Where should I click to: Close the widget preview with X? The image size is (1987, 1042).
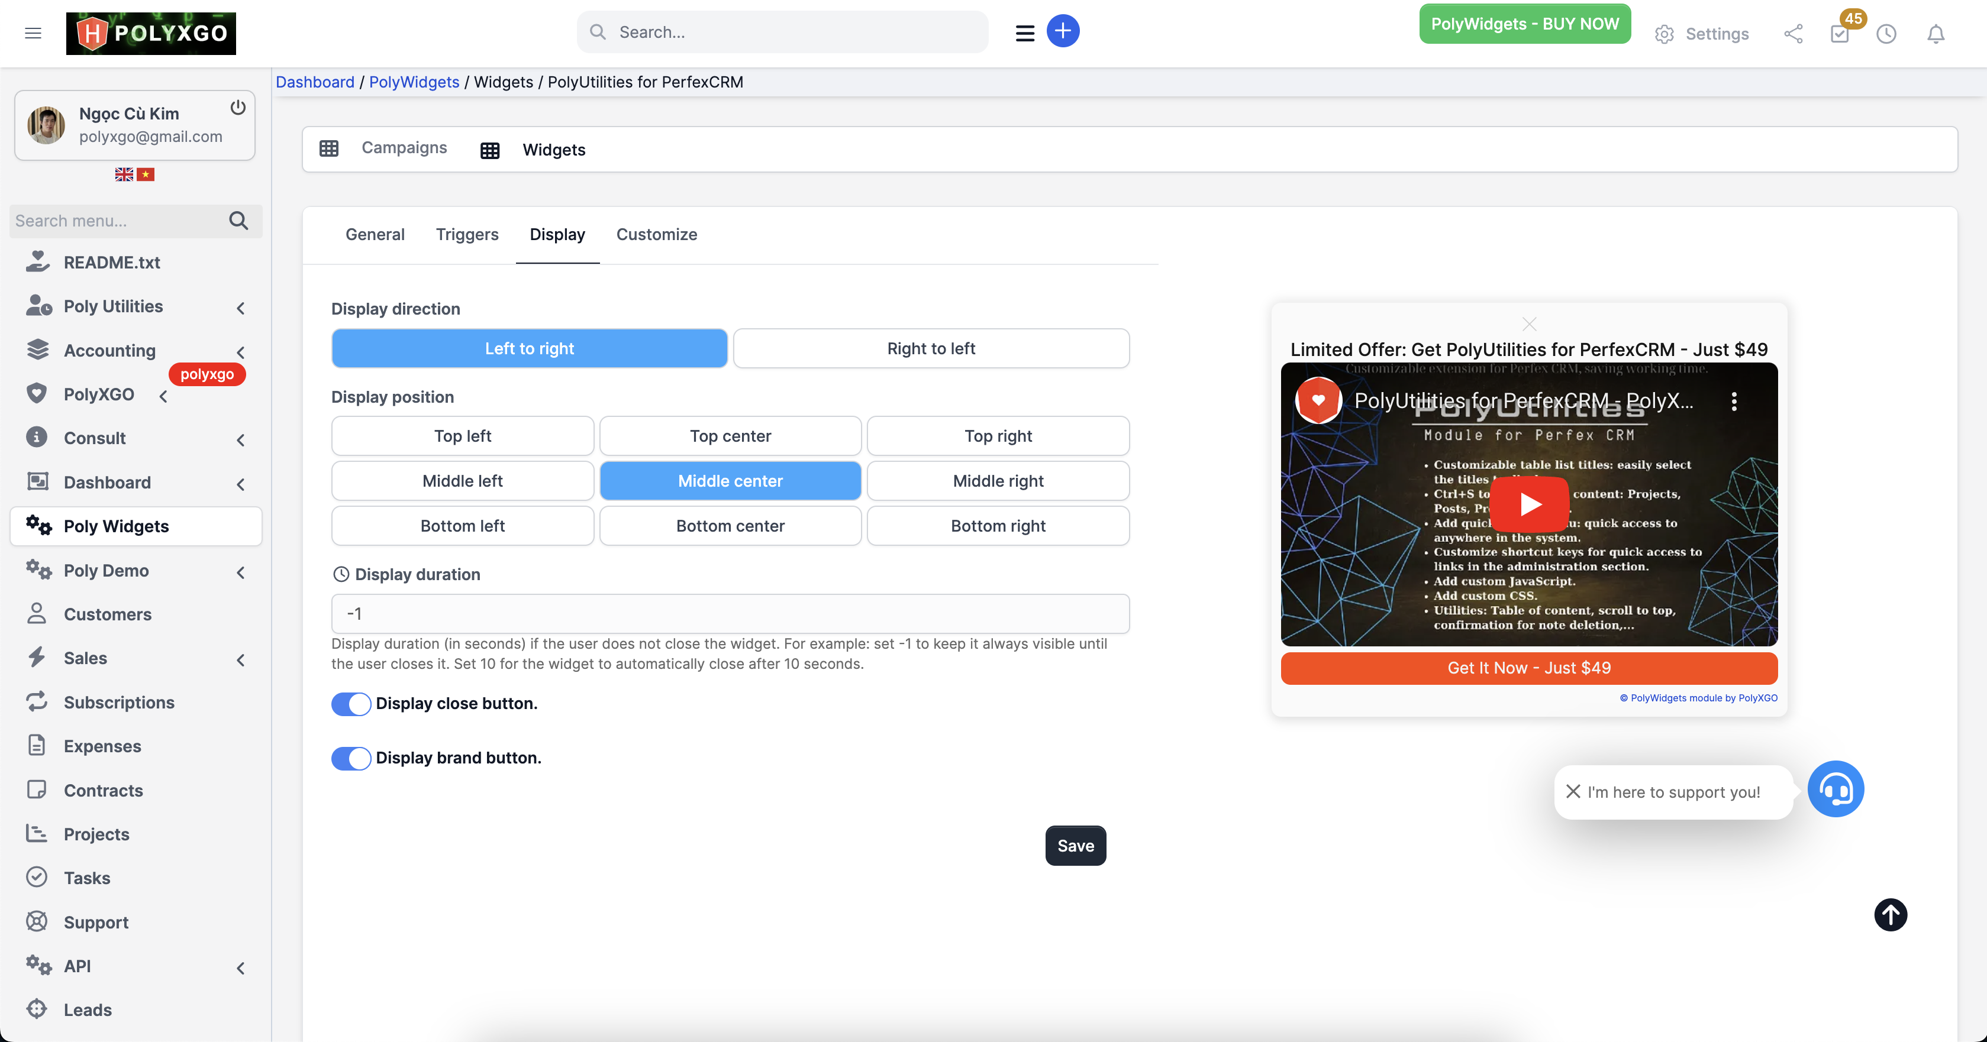tap(1529, 325)
